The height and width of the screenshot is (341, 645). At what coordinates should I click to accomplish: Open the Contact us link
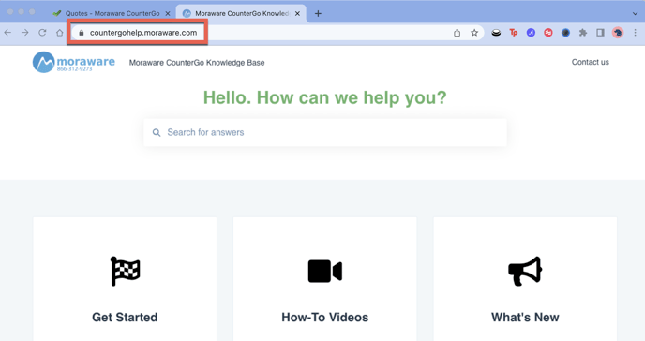click(x=591, y=62)
